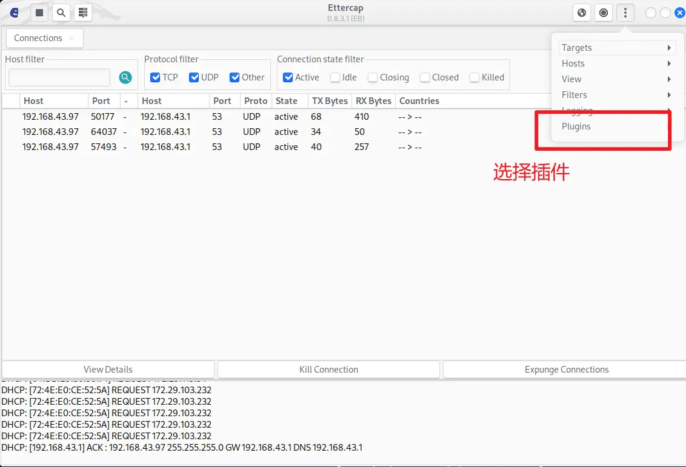Screen dimensions: 686x467
Task: Expand the Targets submenu
Action: click(615, 48)
